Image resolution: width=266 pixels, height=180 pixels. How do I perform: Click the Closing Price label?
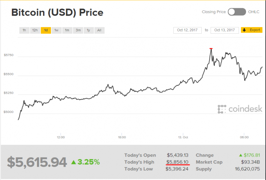coord(214,12)
